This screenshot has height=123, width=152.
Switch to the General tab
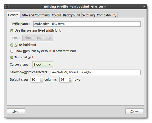pyautogui.click(x=14, y=15)
